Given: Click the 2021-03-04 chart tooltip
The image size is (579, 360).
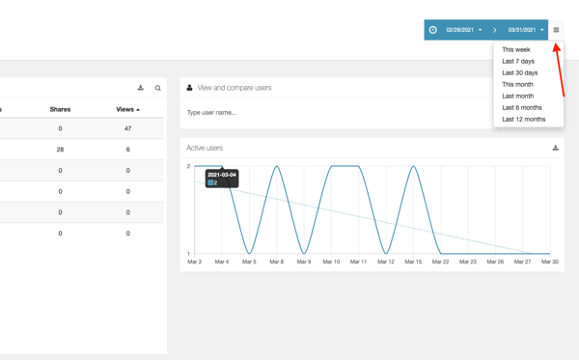Looking at the screenshot, I should [222, 179].
